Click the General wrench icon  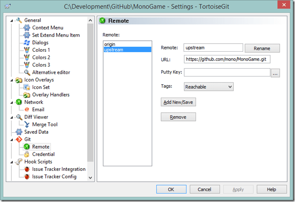19,20
